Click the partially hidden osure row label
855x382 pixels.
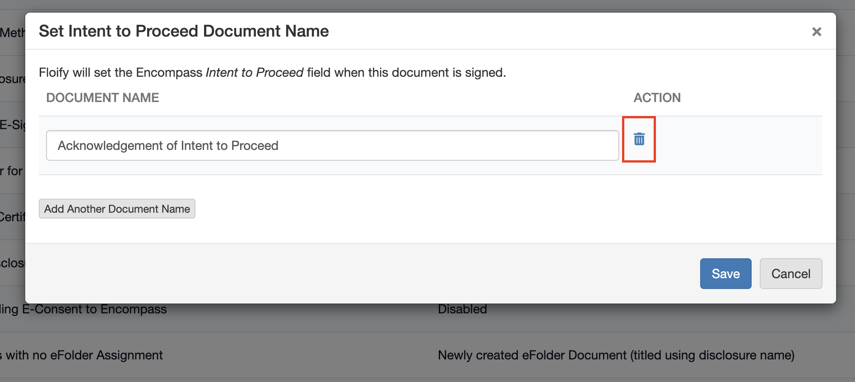pyautogui.click(x=12, y=79)
